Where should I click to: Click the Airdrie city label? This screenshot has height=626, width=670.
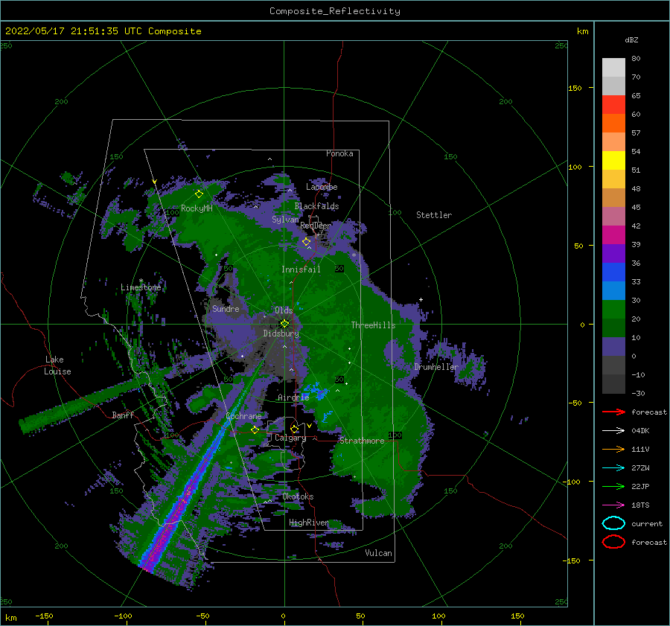(x=293, y=397)
